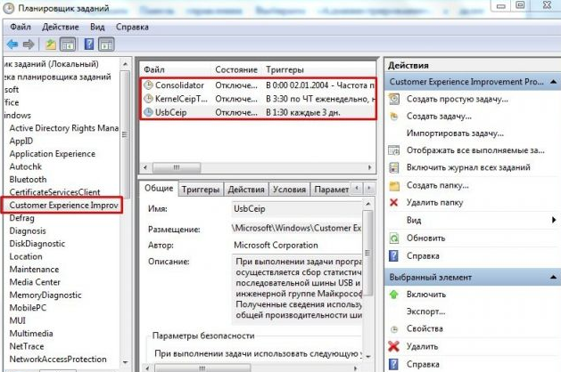This screenshot has width=561, height=372.
Task: Click the blue Help question-mark toolbar icon
Action: (88, 44)
